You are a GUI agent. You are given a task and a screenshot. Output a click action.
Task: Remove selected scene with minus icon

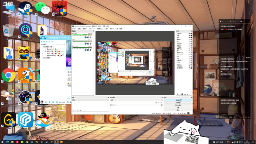(x=76, y=110)
